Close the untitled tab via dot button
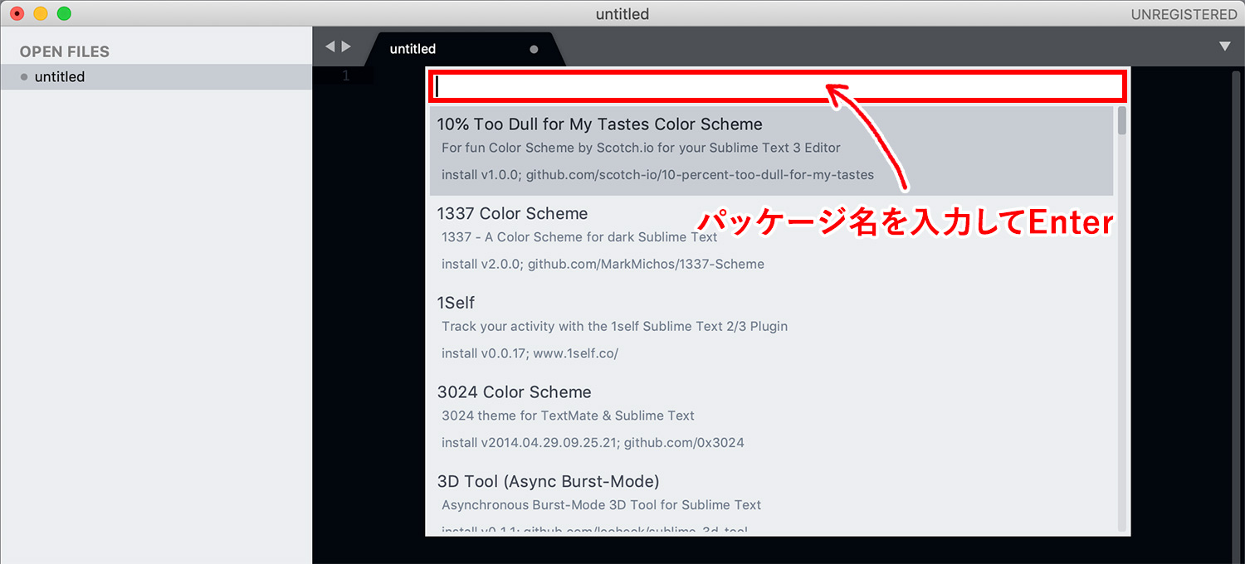 point(534,49)
